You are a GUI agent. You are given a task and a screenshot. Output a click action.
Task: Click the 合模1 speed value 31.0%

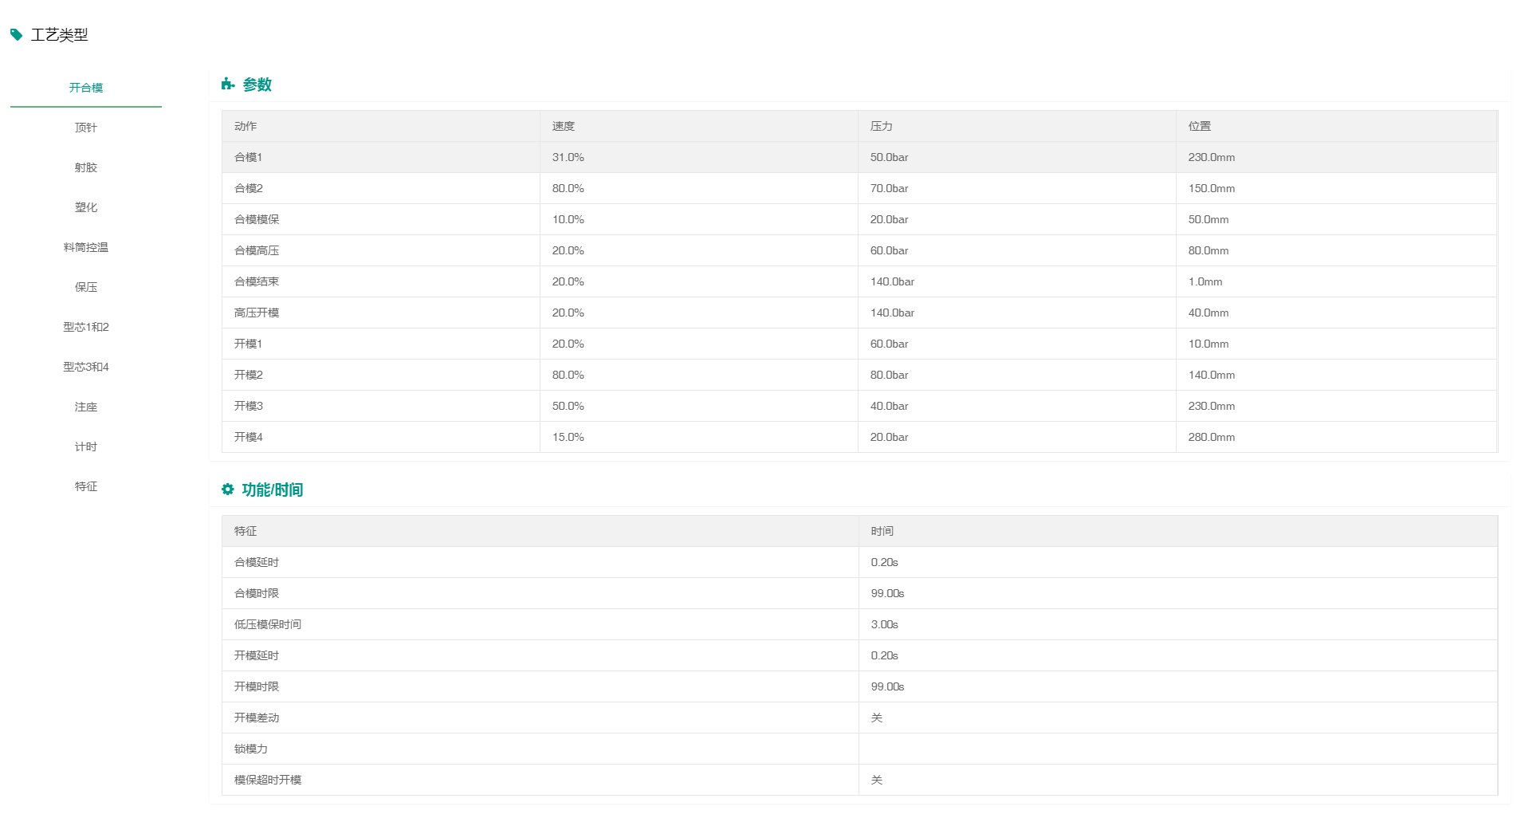(568, 158)
